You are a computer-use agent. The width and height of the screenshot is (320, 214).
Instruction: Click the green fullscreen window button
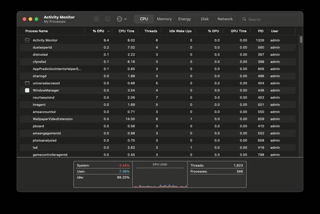pyautogui.click(x=36, y=19)
